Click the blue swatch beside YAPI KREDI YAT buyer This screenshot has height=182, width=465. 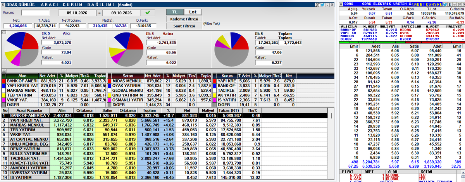(3, 85)
